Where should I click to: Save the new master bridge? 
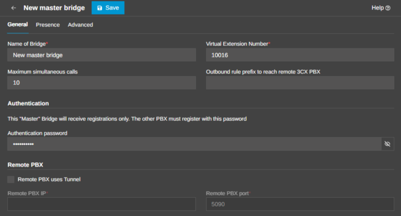(x=108, y=8)
